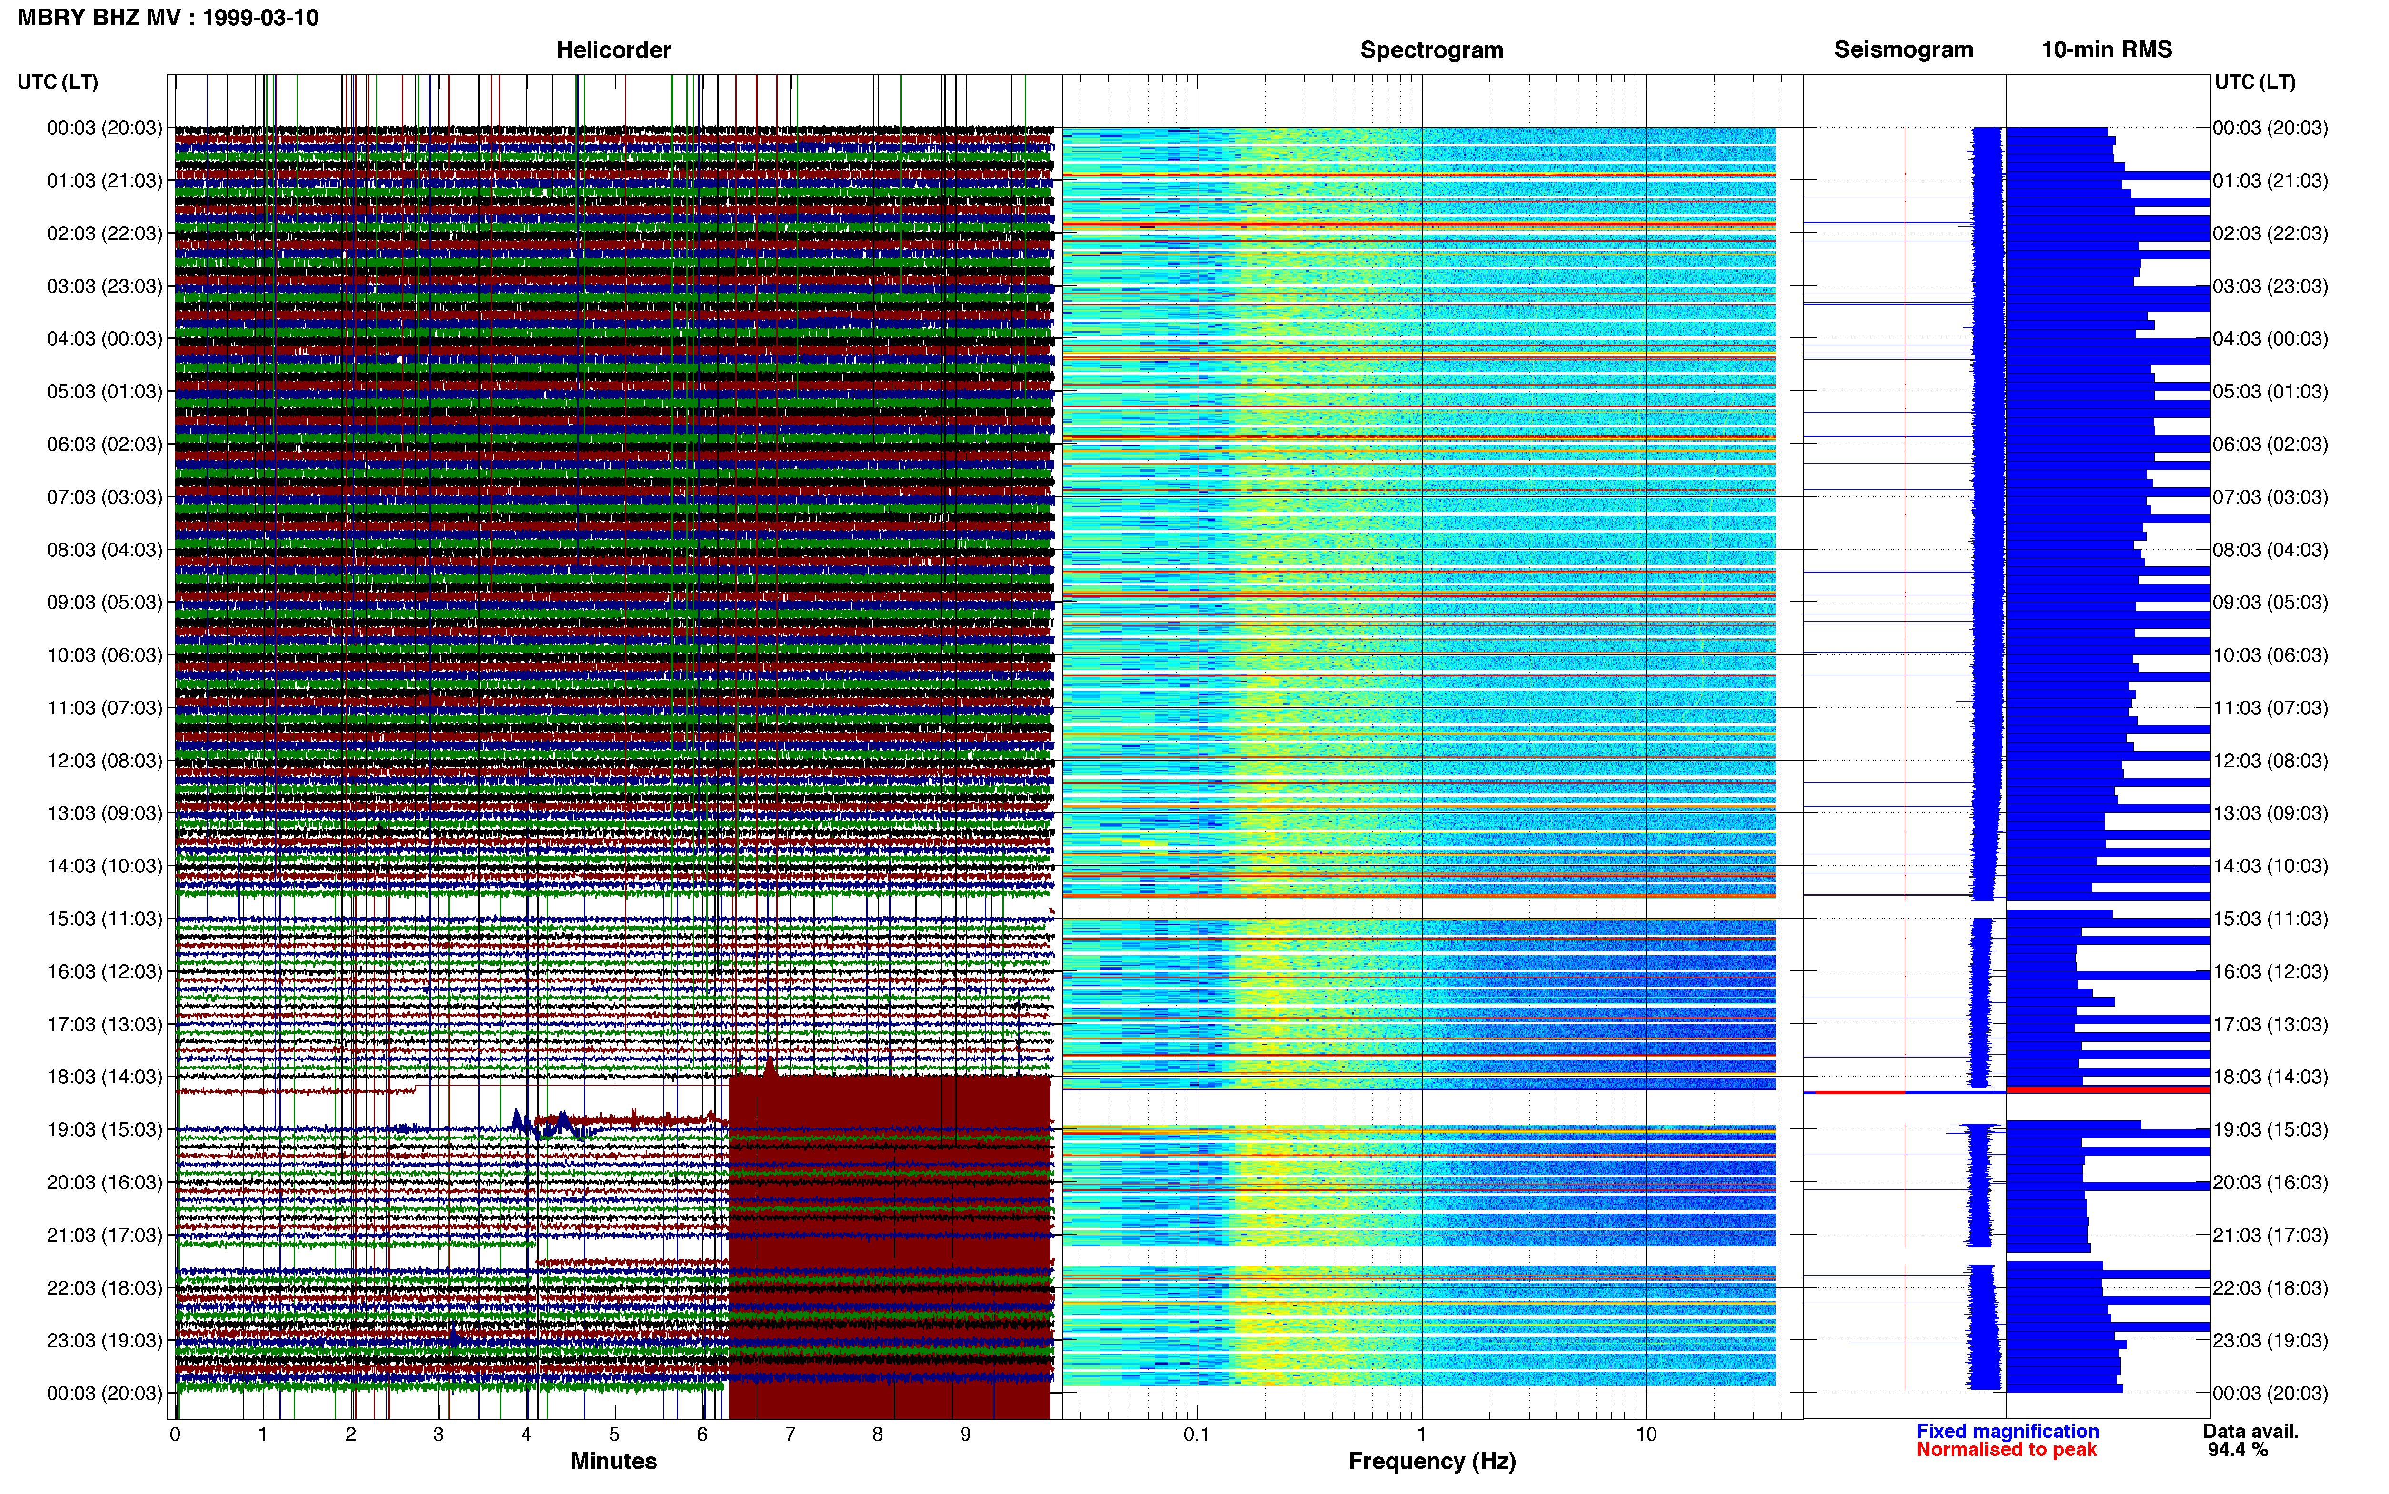Select the Helicorder panel title
This screenshot has width=2389, height=1494.
(x=614, y=49)
